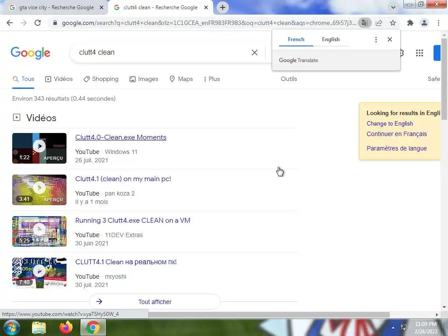Image resolution: width=448 pixels, height=336 pixels.
Task: Expand the 'Plus' more options menu
Action: [x=212, y=79]
